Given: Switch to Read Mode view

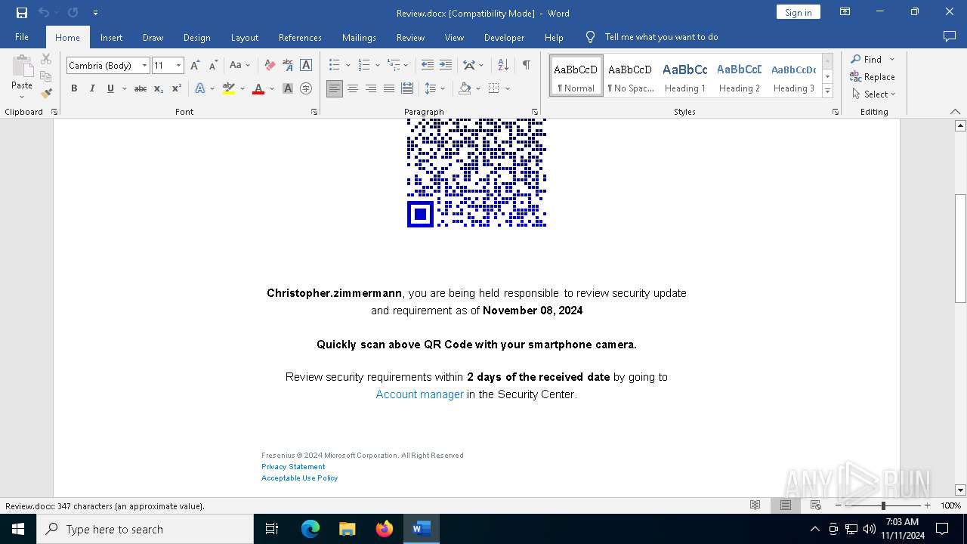Looking at the screenshot, I should 755,505.
